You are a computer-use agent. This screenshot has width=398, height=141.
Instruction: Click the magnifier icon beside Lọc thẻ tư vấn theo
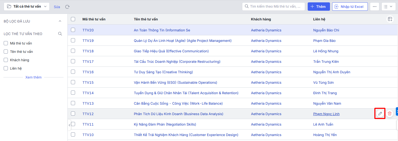(60, 34)
